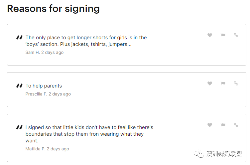The image size is (250, 165).
Task: Copy link to Sam H.'s comment
Action: [236, 35]
